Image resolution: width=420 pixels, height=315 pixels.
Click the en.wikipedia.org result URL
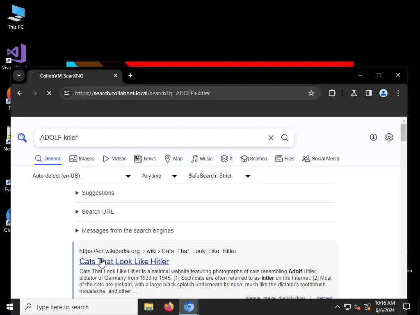(x=158, y=251)
